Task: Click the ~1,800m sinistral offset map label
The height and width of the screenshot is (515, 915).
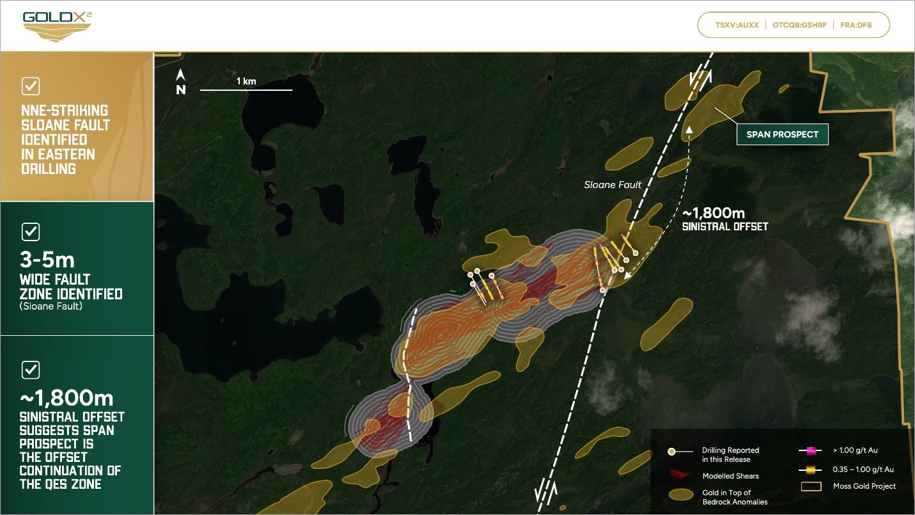Action: 724,219
